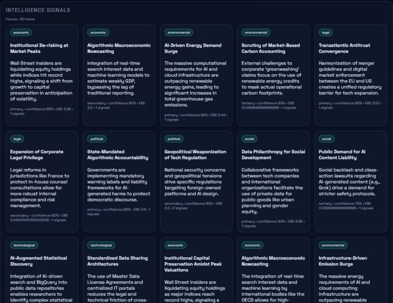Open the Institutional De-risking at Market Peaks card title

click(x=39, y=48)
